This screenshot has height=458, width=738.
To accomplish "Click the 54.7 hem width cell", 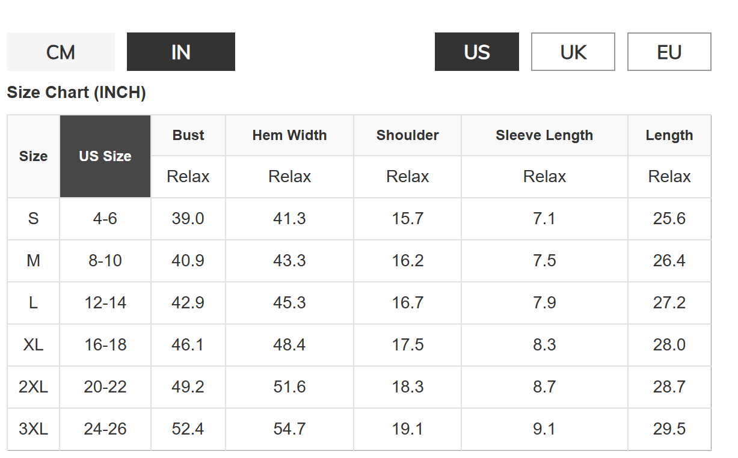I will [289, 429].
